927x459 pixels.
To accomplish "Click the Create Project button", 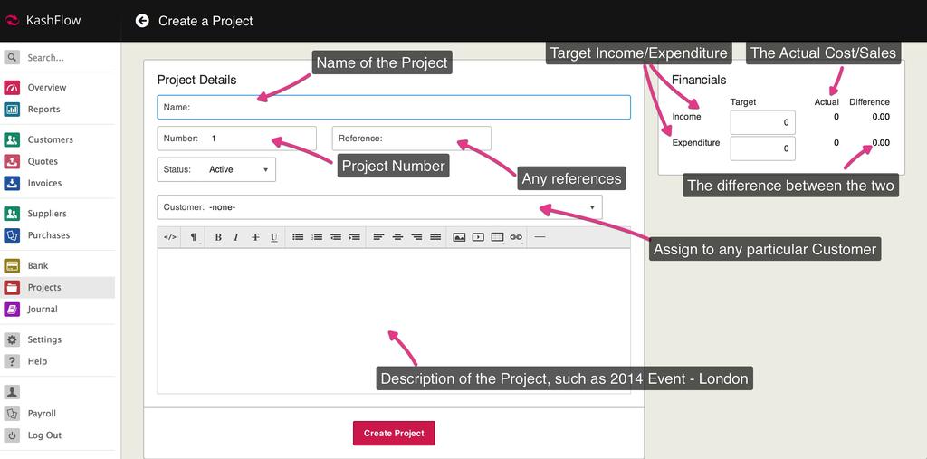I will tap(394, 434).
